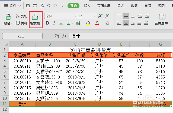Screen dimensions: 173x113
Task: Click the table style/draw border icon
Action: point(78,23)
